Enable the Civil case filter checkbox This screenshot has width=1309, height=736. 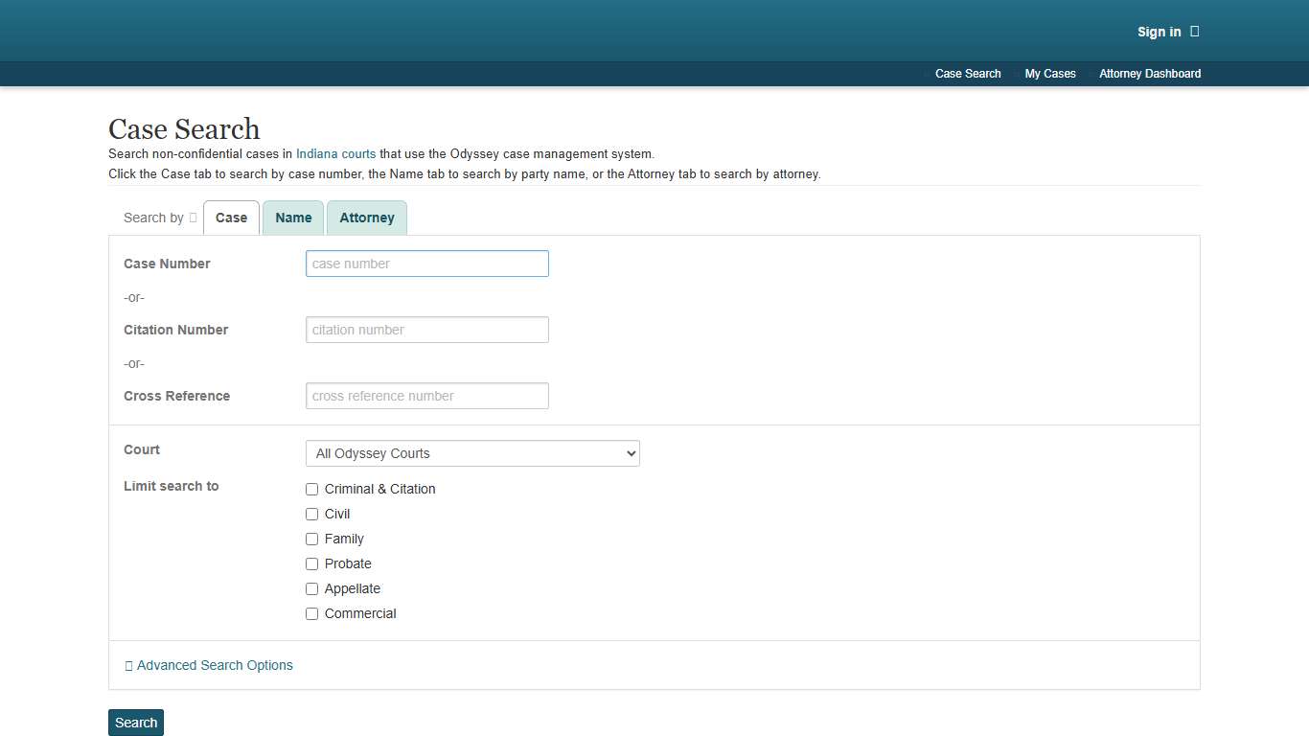coord(311,514)
